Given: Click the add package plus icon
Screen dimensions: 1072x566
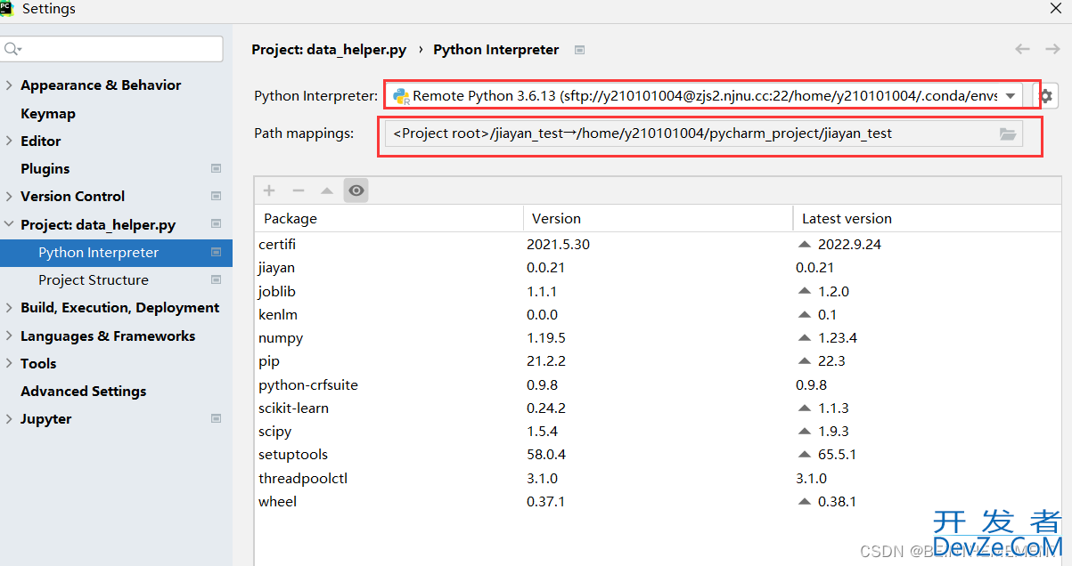Looking at the screenshot, I should [x=270, y=190].
